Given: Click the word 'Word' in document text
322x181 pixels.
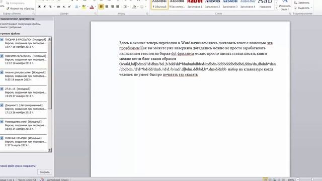Looking at the screenshot, I should coord(186,43).
